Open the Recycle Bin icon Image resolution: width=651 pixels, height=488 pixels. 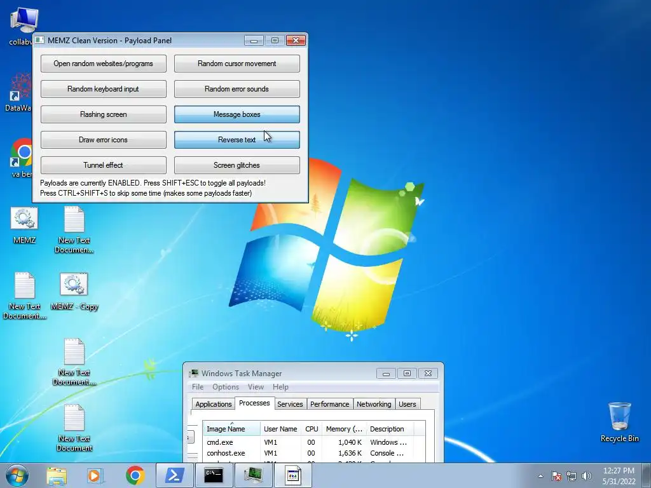[x=619, y=422]
